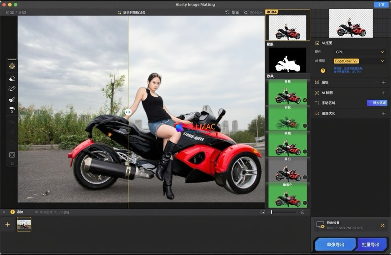Activate the move/transform tool at toolbar top
This screenshot has width=391, height=255.
[12, 66]
